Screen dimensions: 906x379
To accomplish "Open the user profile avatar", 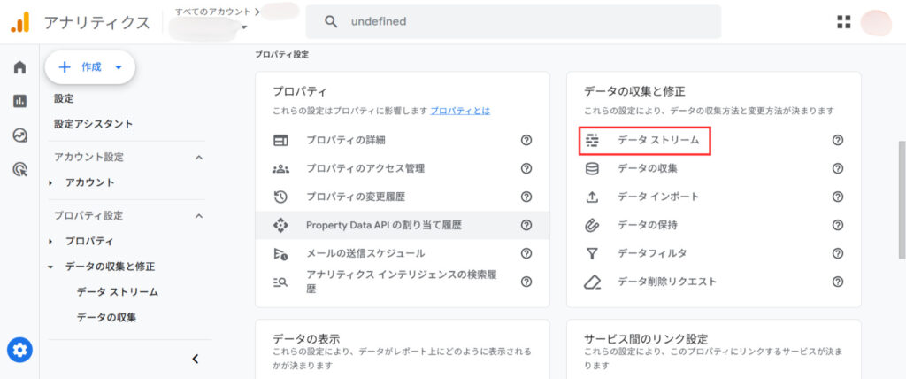I will [x=875, y=22].
